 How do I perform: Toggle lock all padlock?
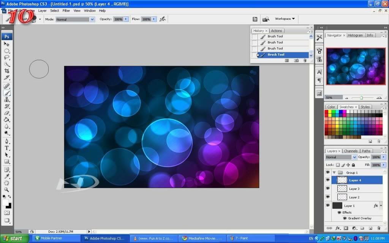(x=353, y=165)
